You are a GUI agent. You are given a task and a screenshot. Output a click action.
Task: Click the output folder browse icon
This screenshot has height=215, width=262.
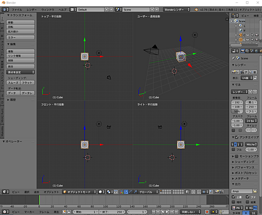point(255,191)
